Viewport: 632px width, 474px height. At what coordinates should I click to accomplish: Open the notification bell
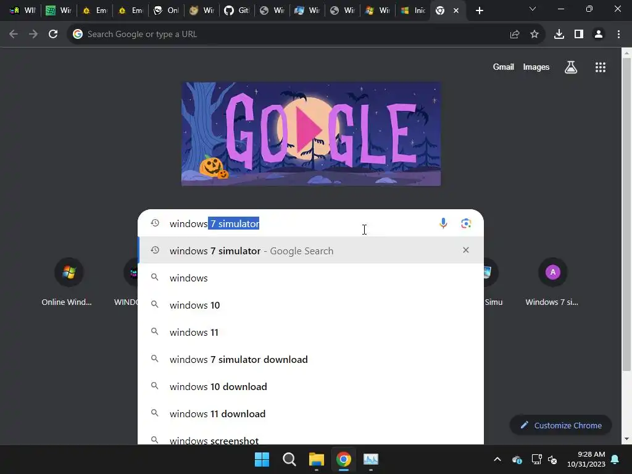(615, 459)
